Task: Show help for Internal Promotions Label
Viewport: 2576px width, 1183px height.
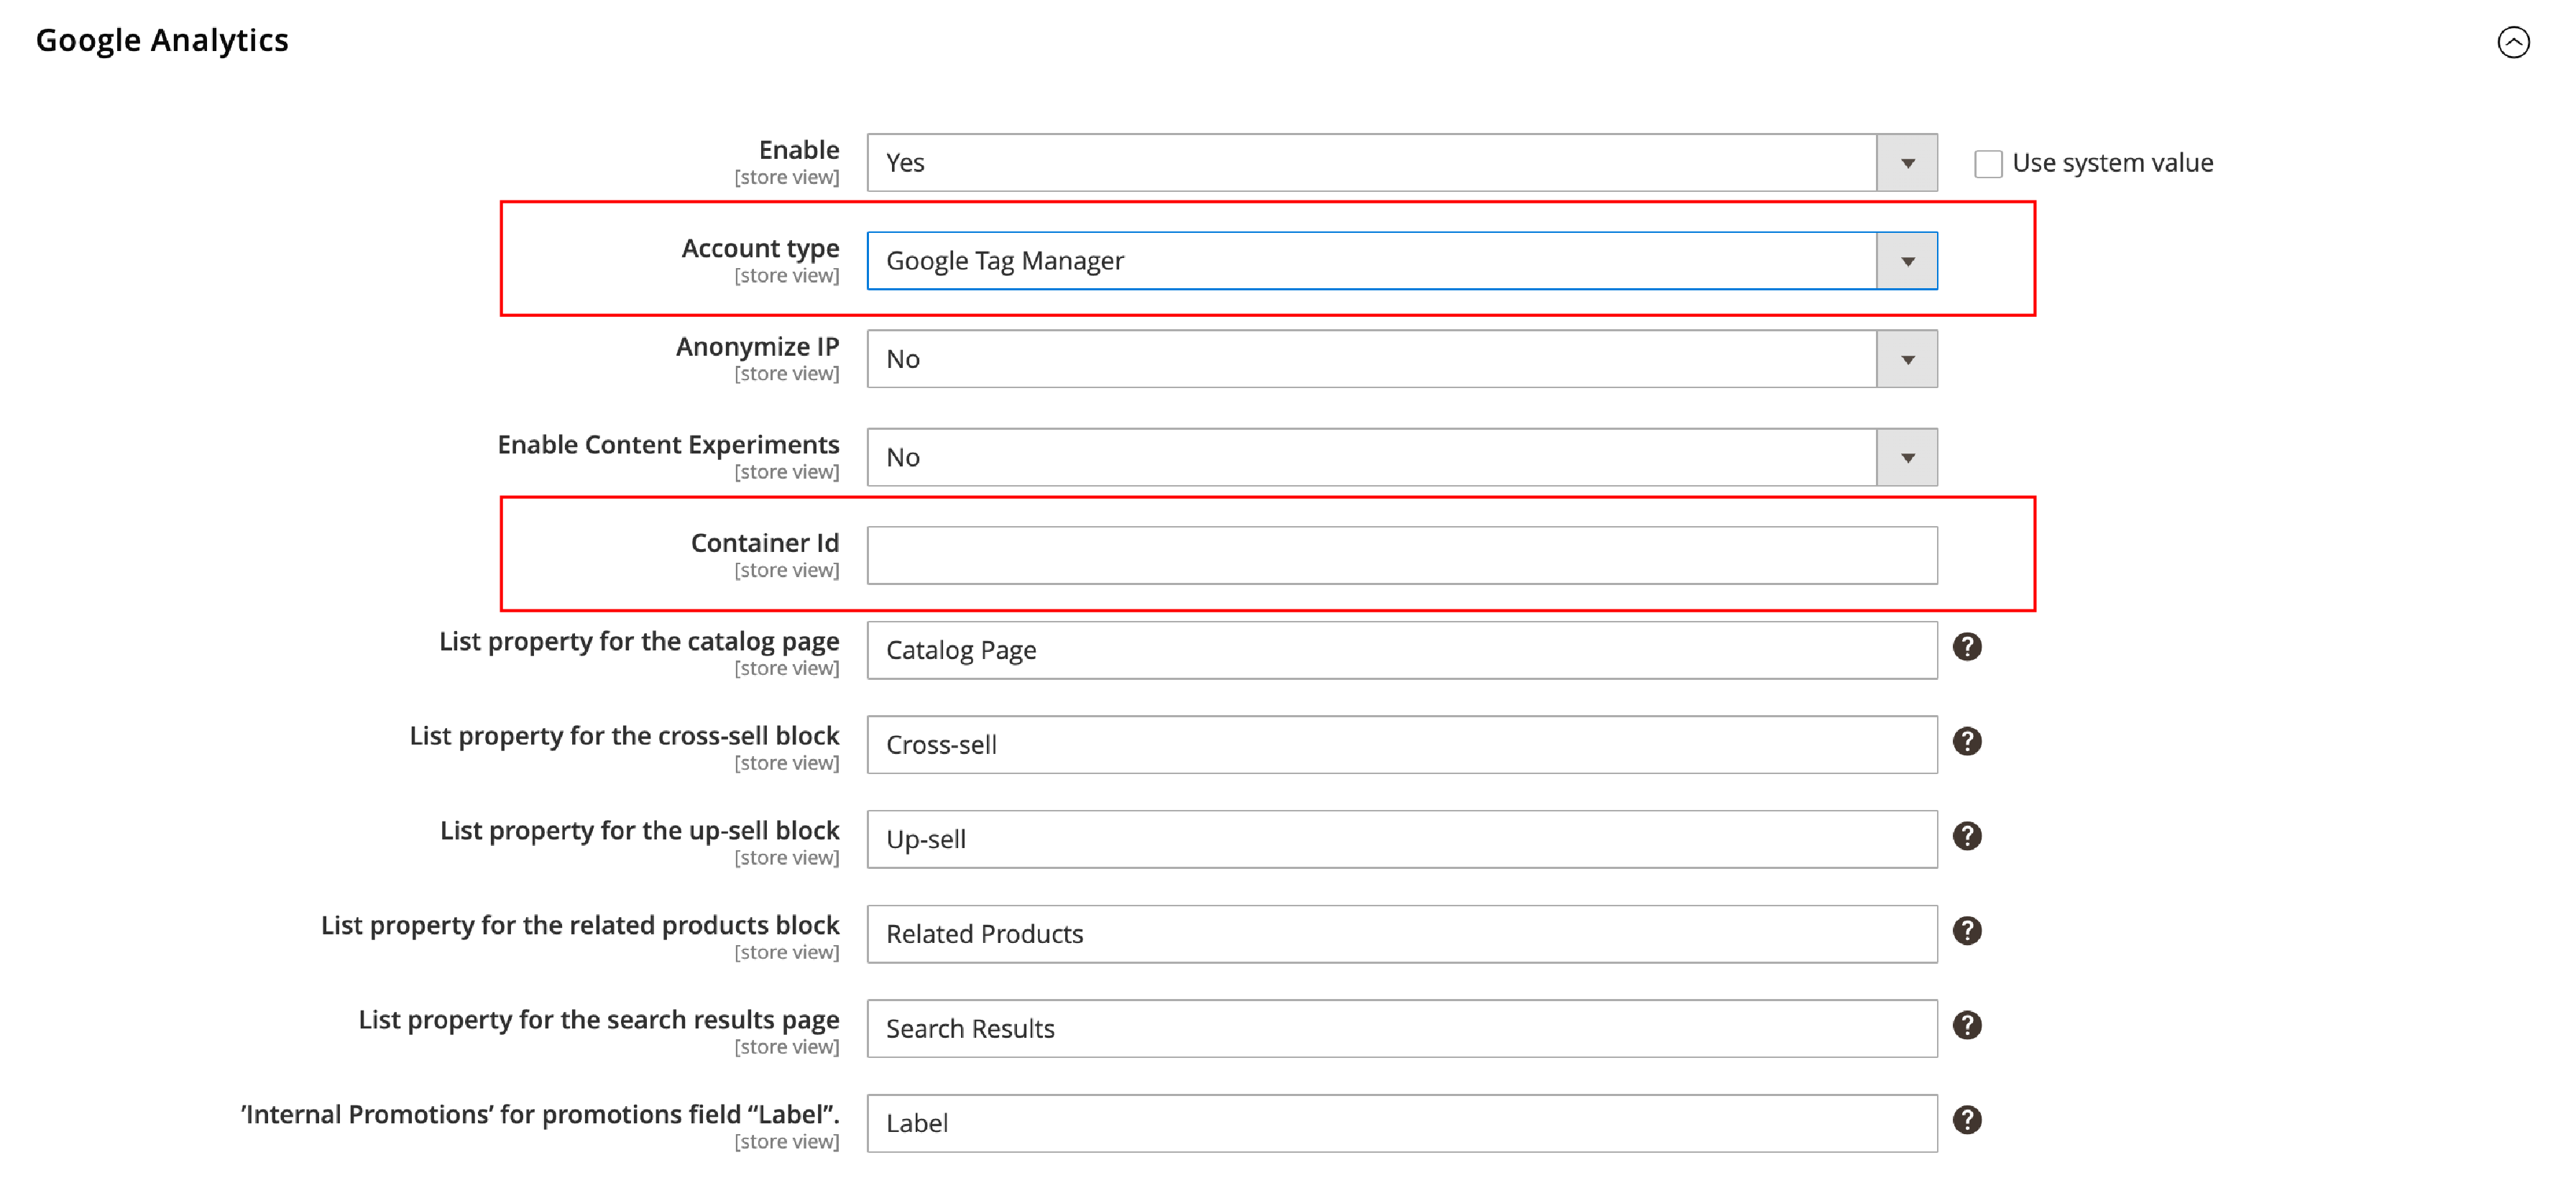Action: click(1967, 1120)
